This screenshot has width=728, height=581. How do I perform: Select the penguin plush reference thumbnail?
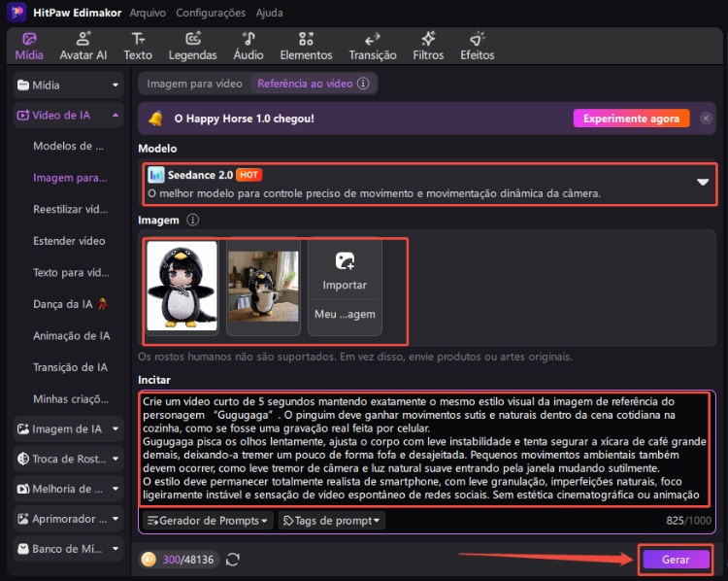tap(182, 286)
